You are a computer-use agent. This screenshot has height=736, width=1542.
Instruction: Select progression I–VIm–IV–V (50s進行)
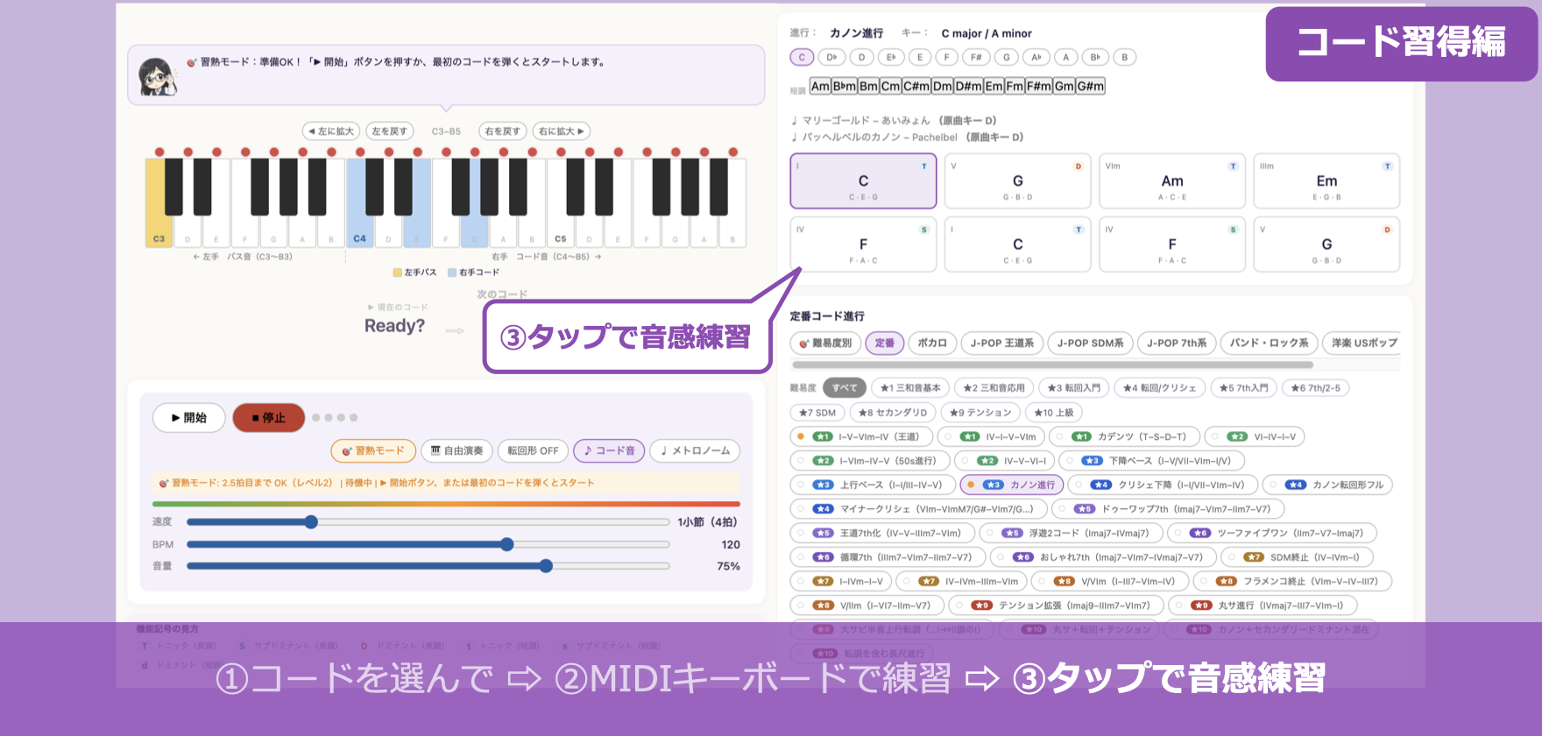click(x=868, y=461)
